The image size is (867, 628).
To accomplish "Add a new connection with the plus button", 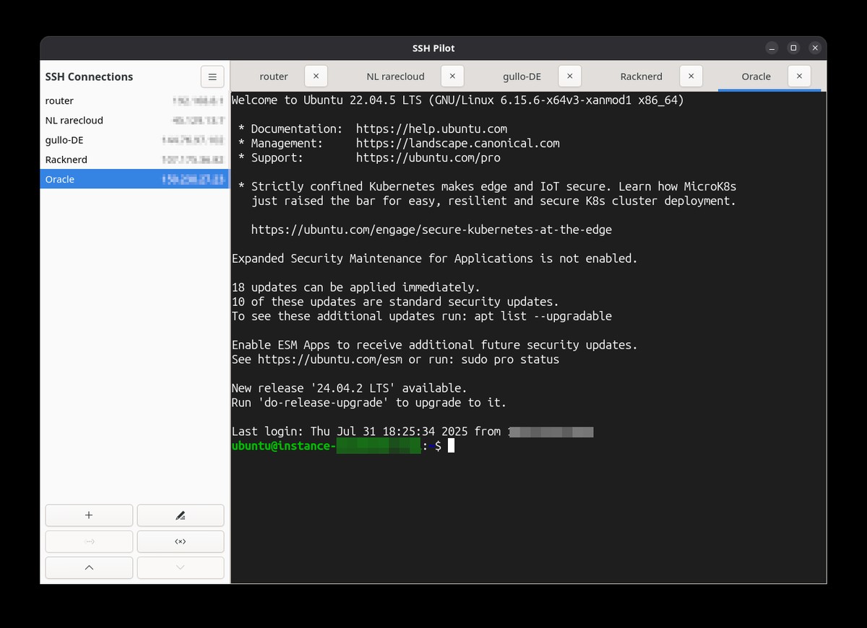I will coord(88,515).
